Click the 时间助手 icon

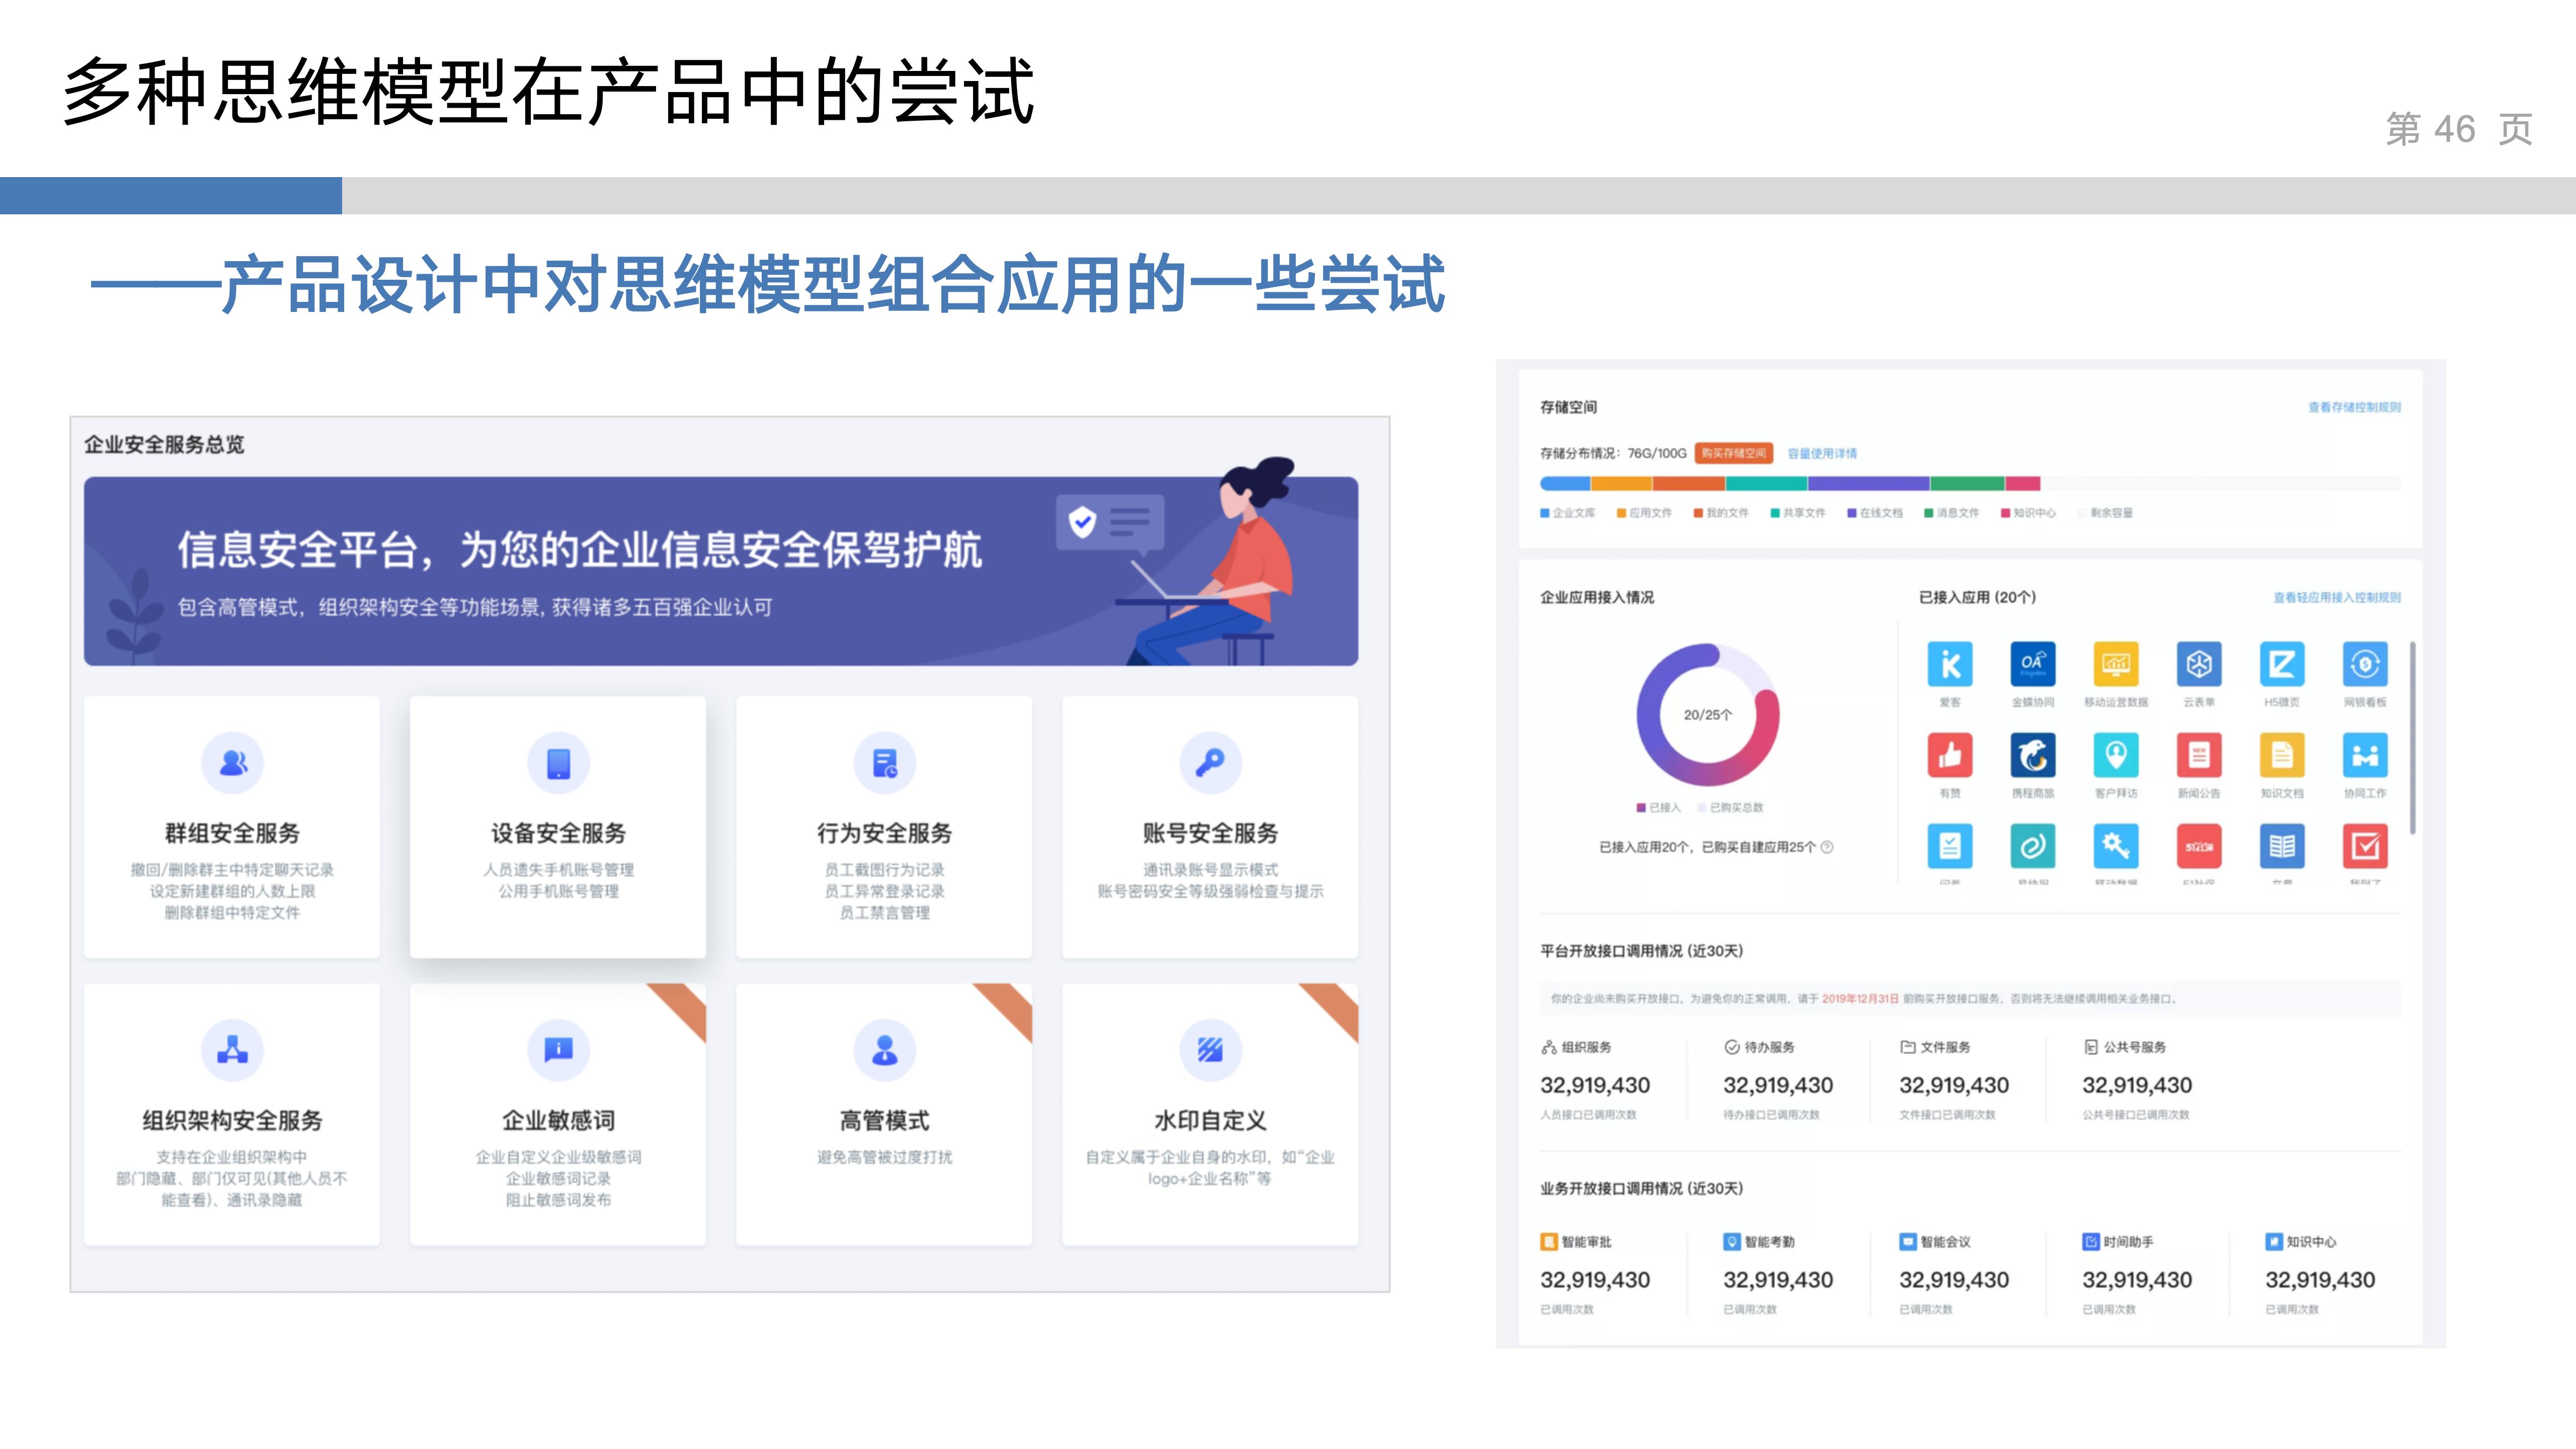pyautogui.click(x=2091, y=1242)
